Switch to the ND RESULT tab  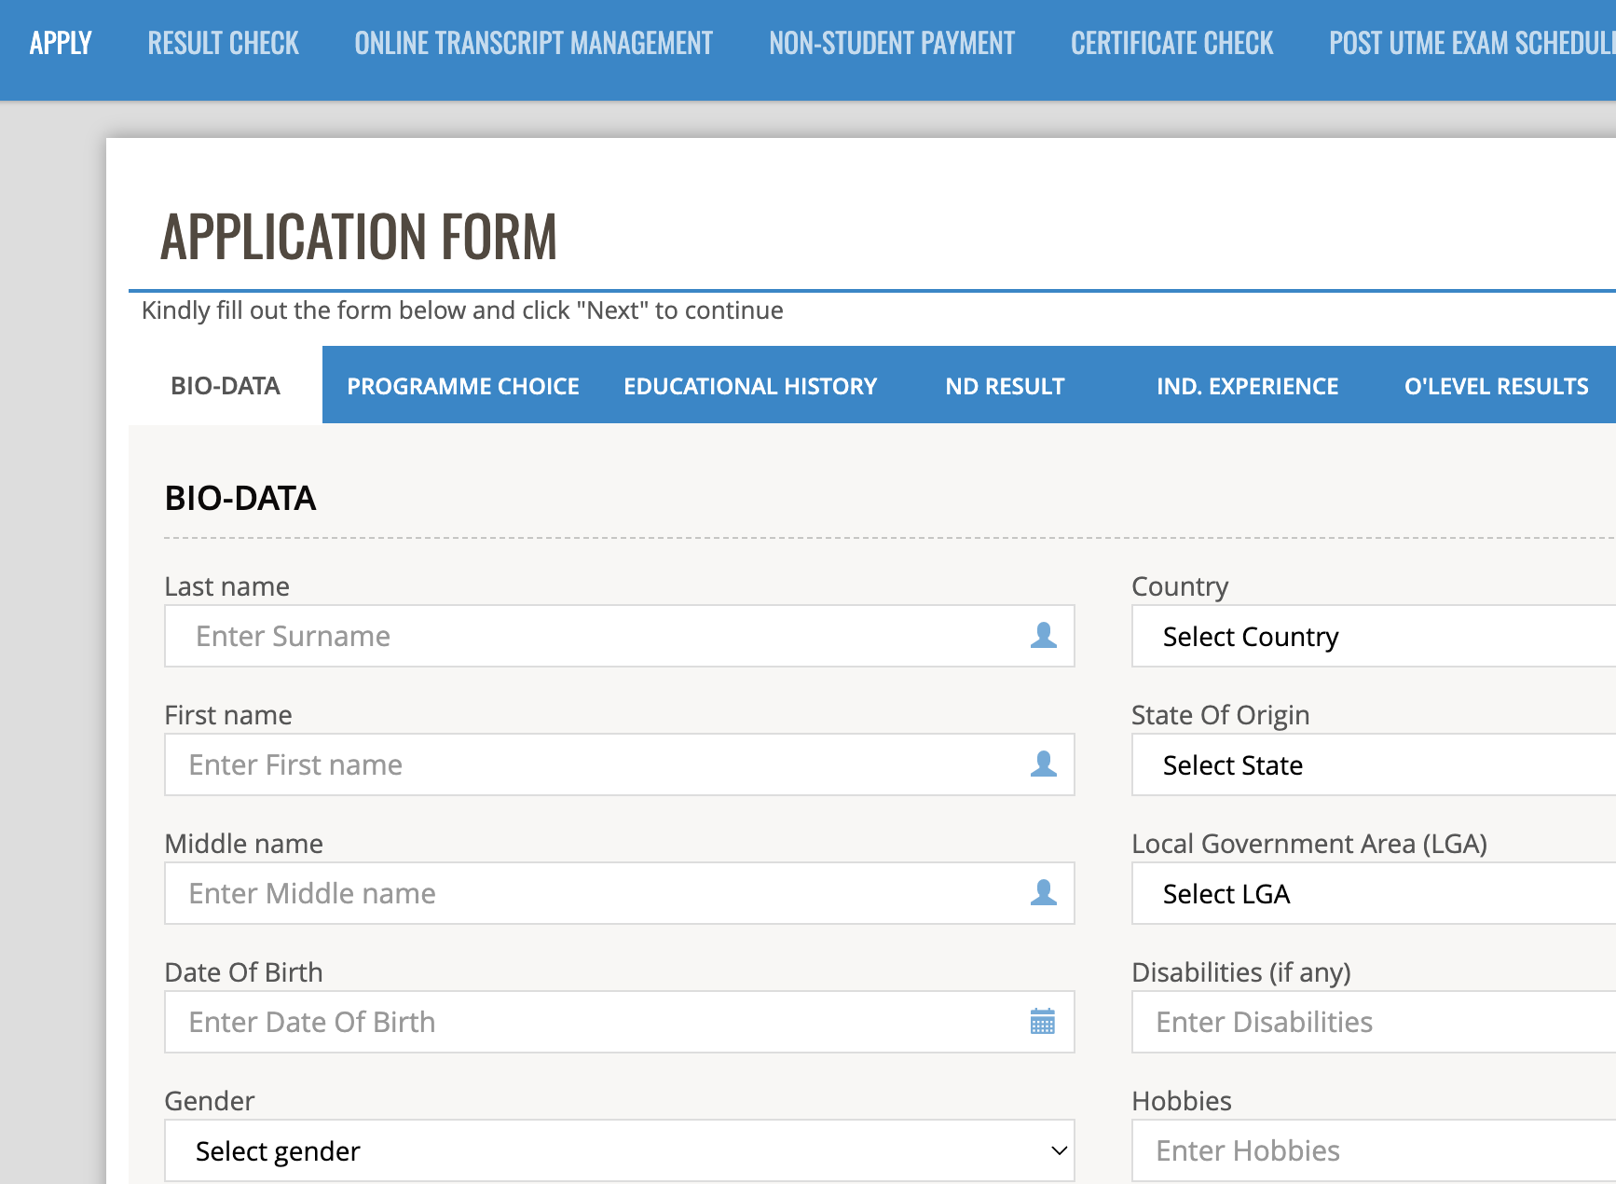[x=1005, y=386]
